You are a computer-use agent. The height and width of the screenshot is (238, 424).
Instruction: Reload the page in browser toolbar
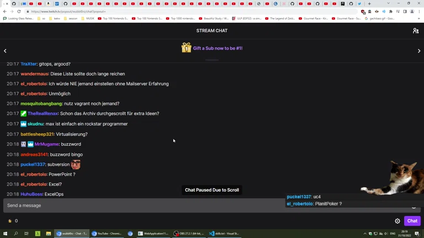[19, 12]
